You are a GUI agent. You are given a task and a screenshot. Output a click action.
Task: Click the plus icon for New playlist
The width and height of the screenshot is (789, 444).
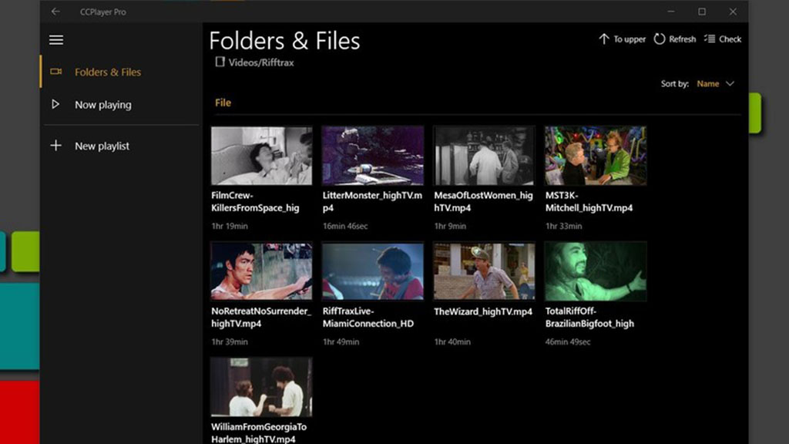(55, 146)
